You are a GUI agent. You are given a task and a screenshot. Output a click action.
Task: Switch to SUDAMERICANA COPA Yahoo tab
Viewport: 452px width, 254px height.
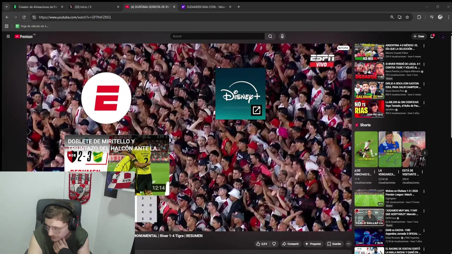206,7
